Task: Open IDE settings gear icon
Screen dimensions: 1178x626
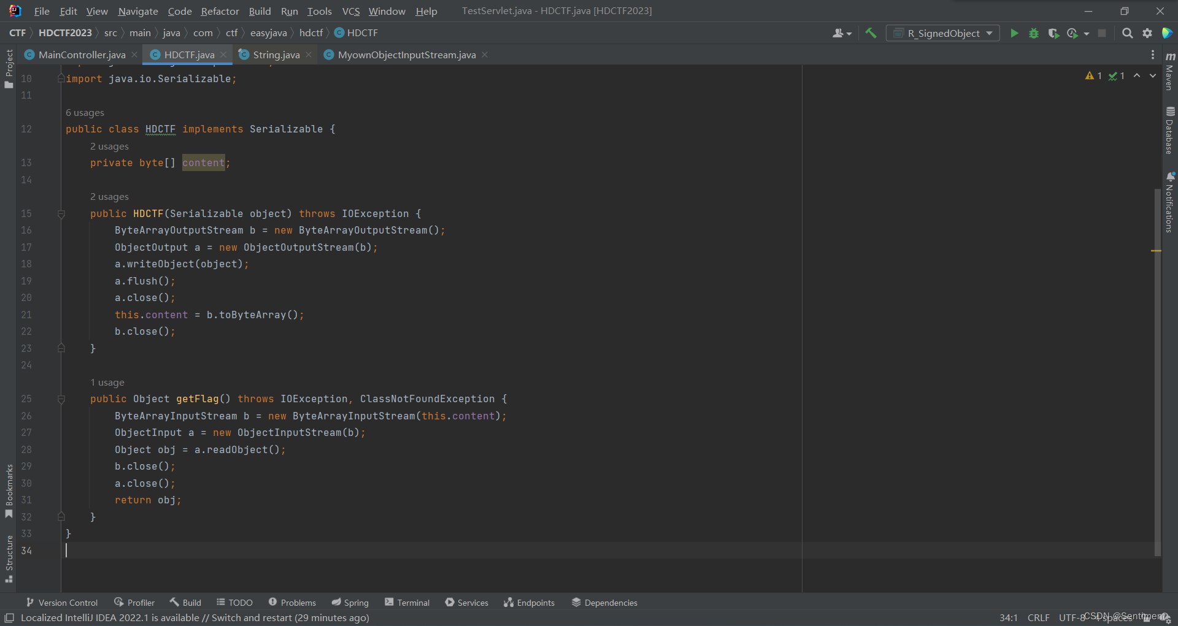Action: pos(1147,33)
